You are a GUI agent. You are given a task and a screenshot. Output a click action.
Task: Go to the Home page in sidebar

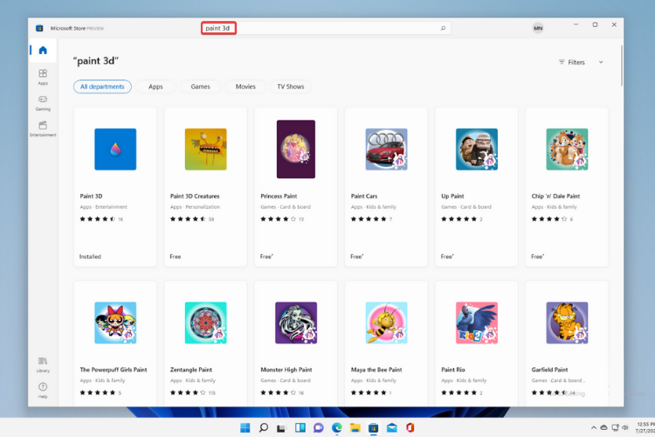43,51
